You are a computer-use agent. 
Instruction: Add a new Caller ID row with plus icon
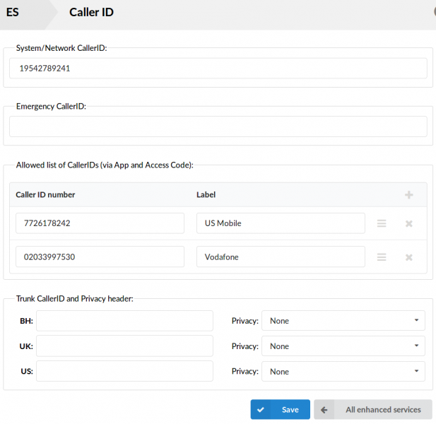pyautogui.click(x=408, y=194)
